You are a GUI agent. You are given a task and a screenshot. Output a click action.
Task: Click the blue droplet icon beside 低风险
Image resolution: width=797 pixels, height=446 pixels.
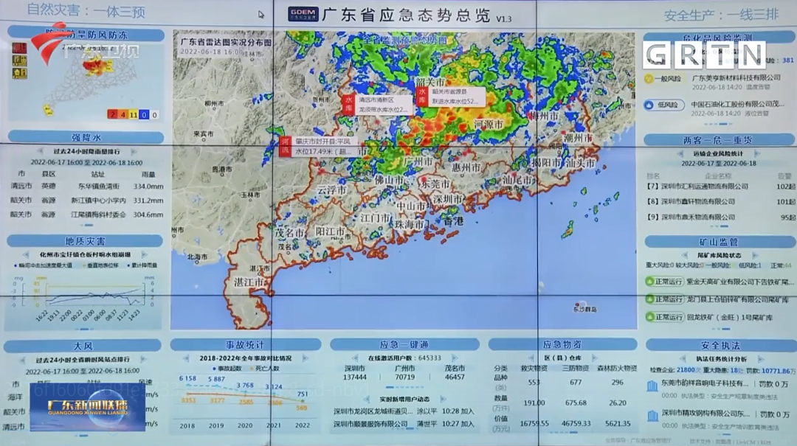[x=649, y=105]
